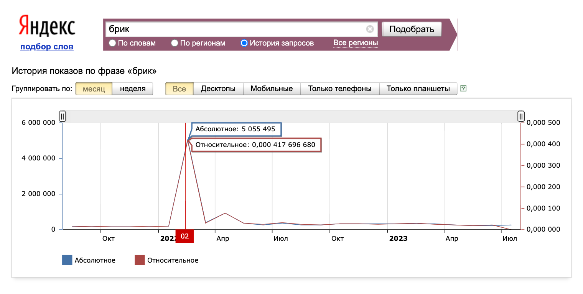Open the green help question mark icon
Image resolution: width=583 pixels, height=294 pixels.
pos(463,88)
